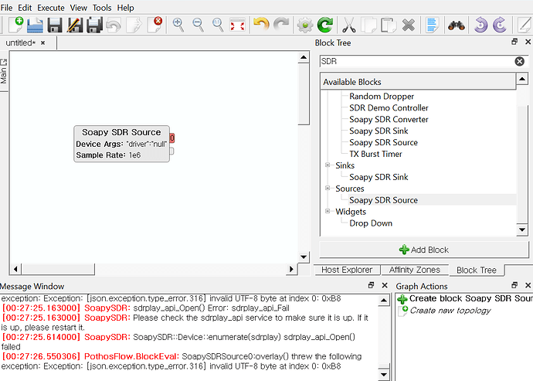Select the Soapy SDR Source block on canvas

click(x=121, y=144)
